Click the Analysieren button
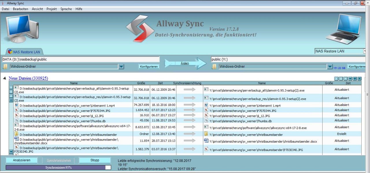The width and height of the screenshot is (370, 173). [x=22, y=160]
